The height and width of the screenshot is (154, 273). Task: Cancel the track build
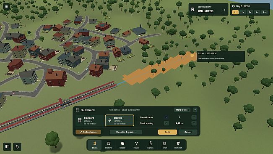pos(188,132)
